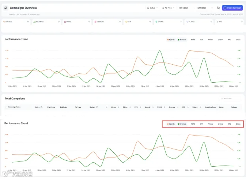The image size is (246, 179).
Task: Click the Views metric card icon
Action: (x=156, y=22)
